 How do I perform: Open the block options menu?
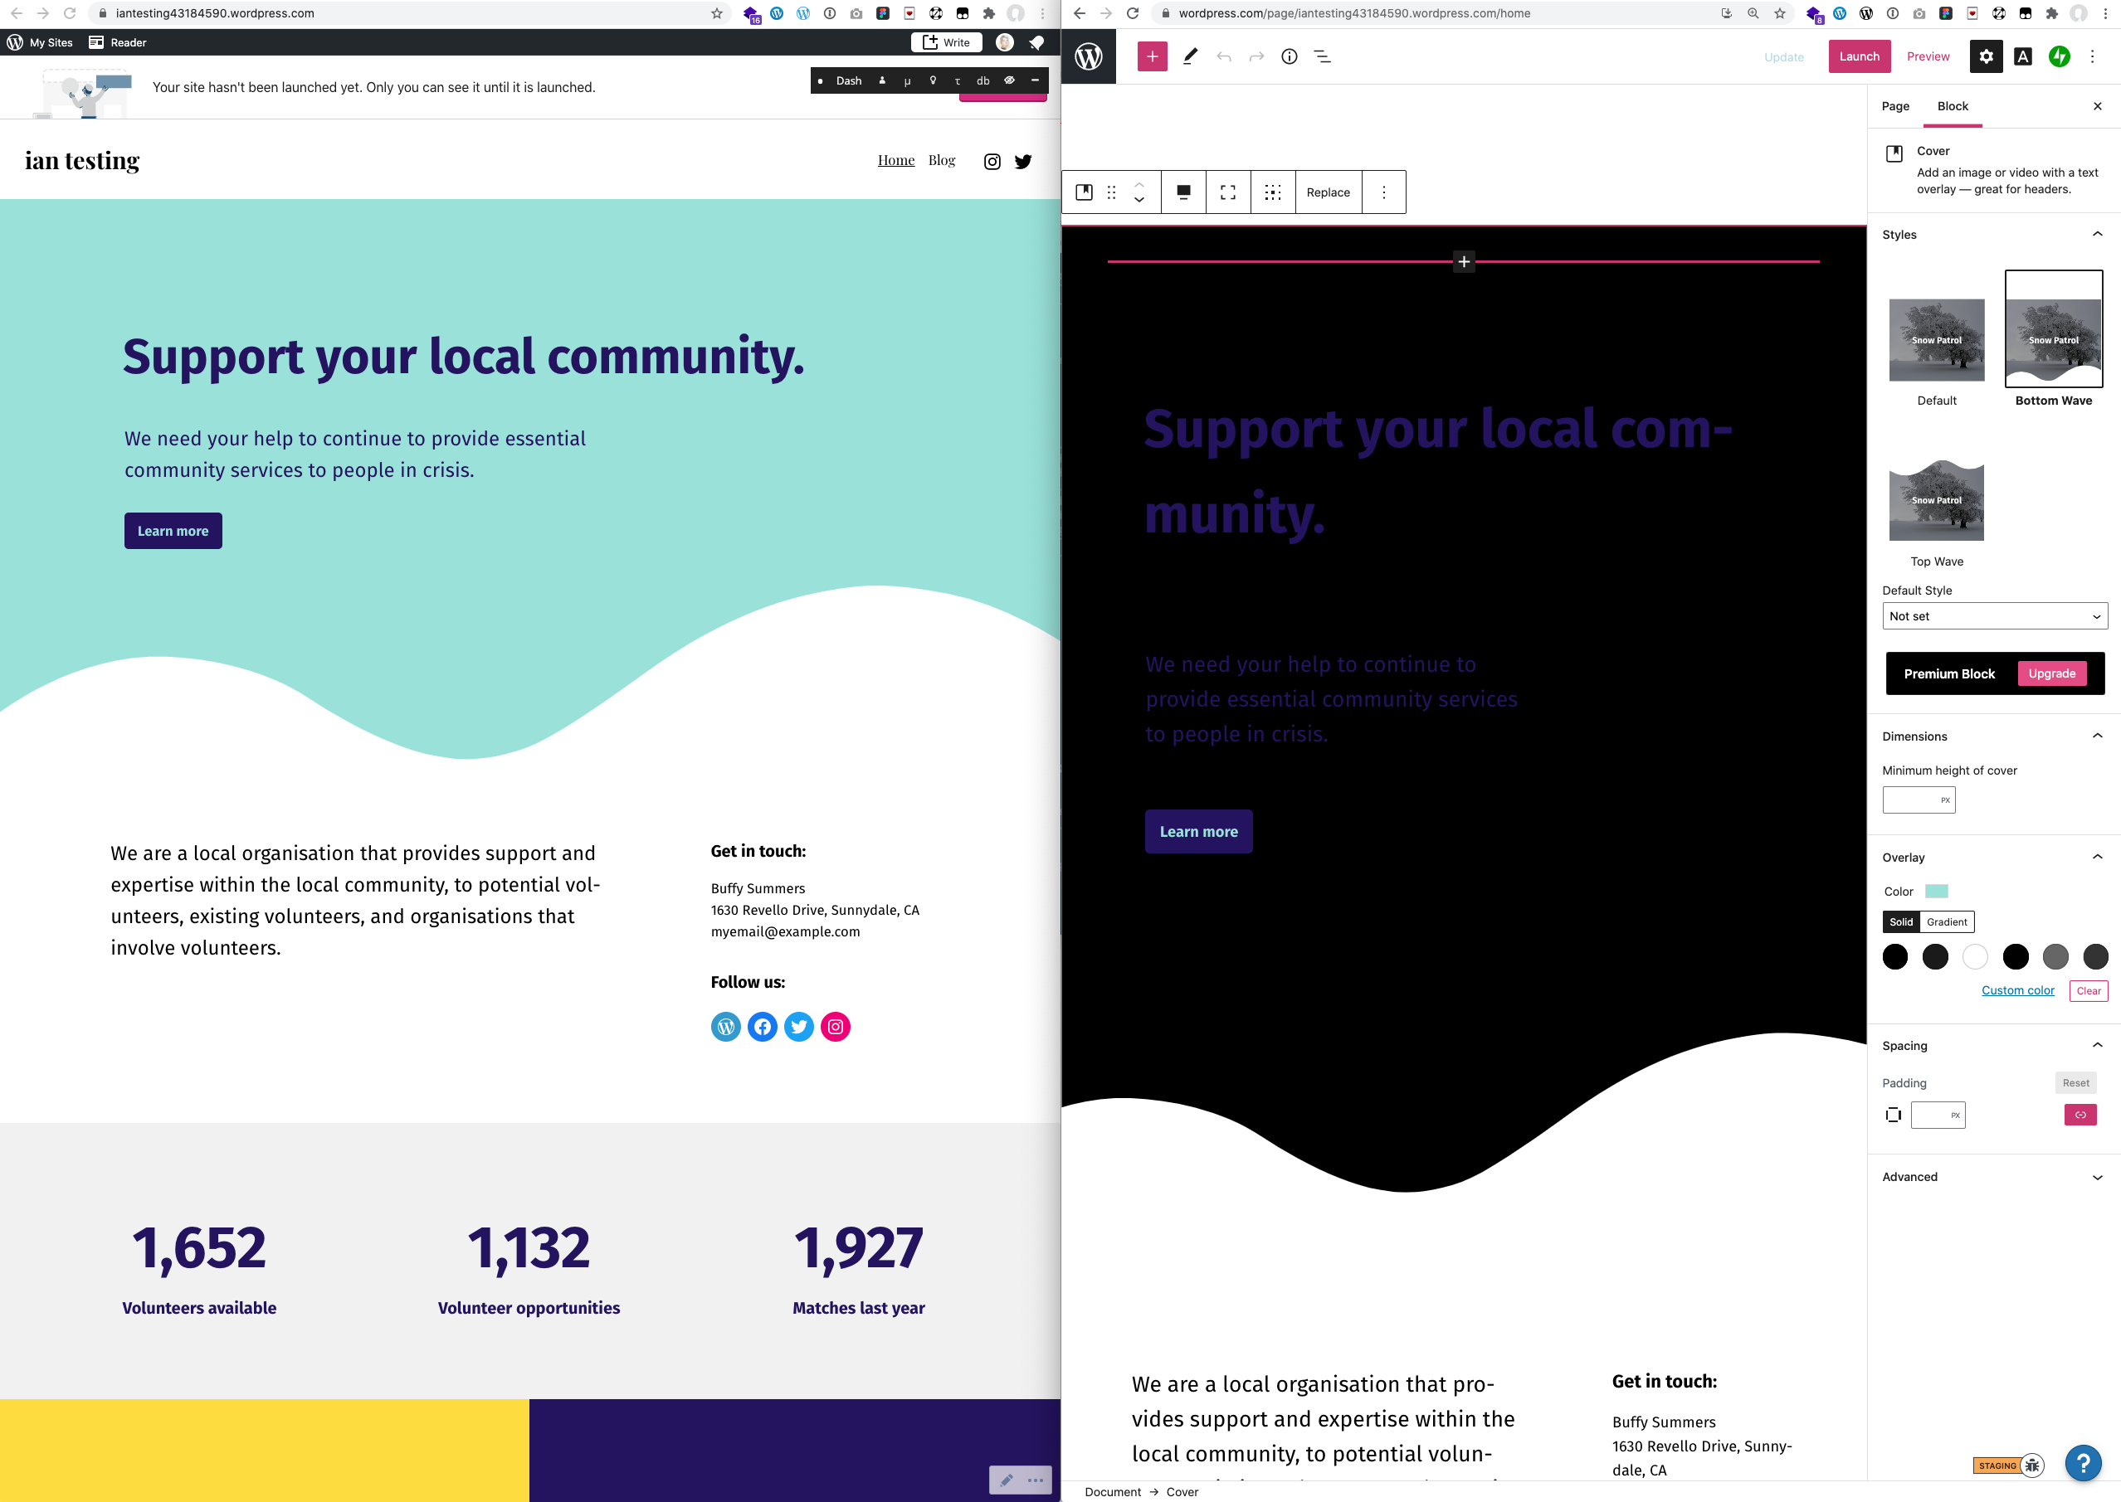click(x=1383, y=192)
